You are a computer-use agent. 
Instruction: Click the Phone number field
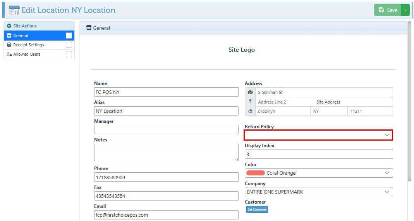(x=166, y=177)
